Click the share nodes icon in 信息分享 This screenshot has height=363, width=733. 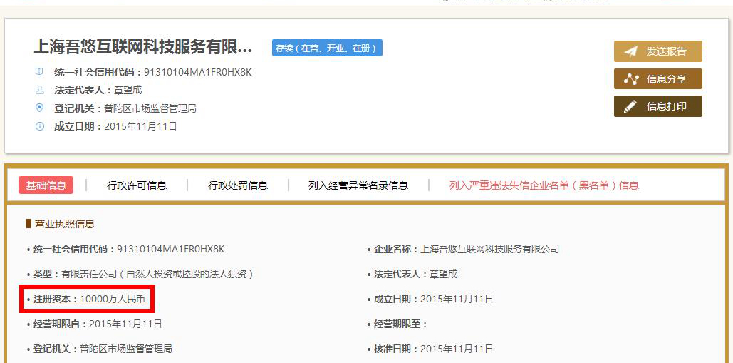[x=631, y=79]
